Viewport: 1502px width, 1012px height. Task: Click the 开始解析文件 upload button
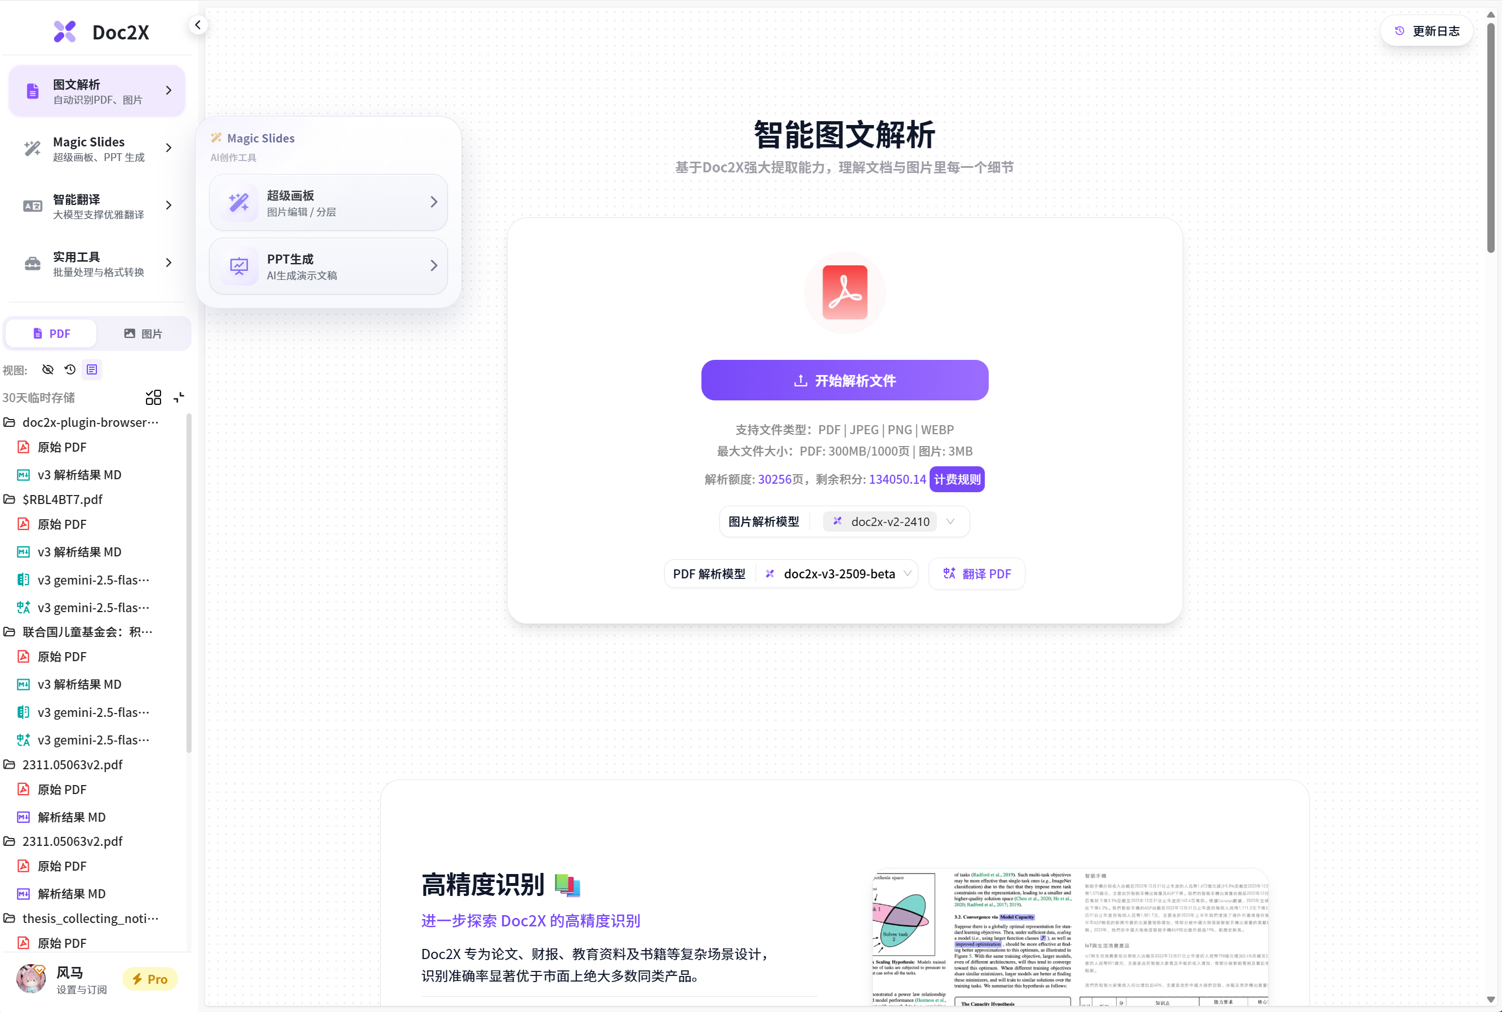(x=843, y=380)
